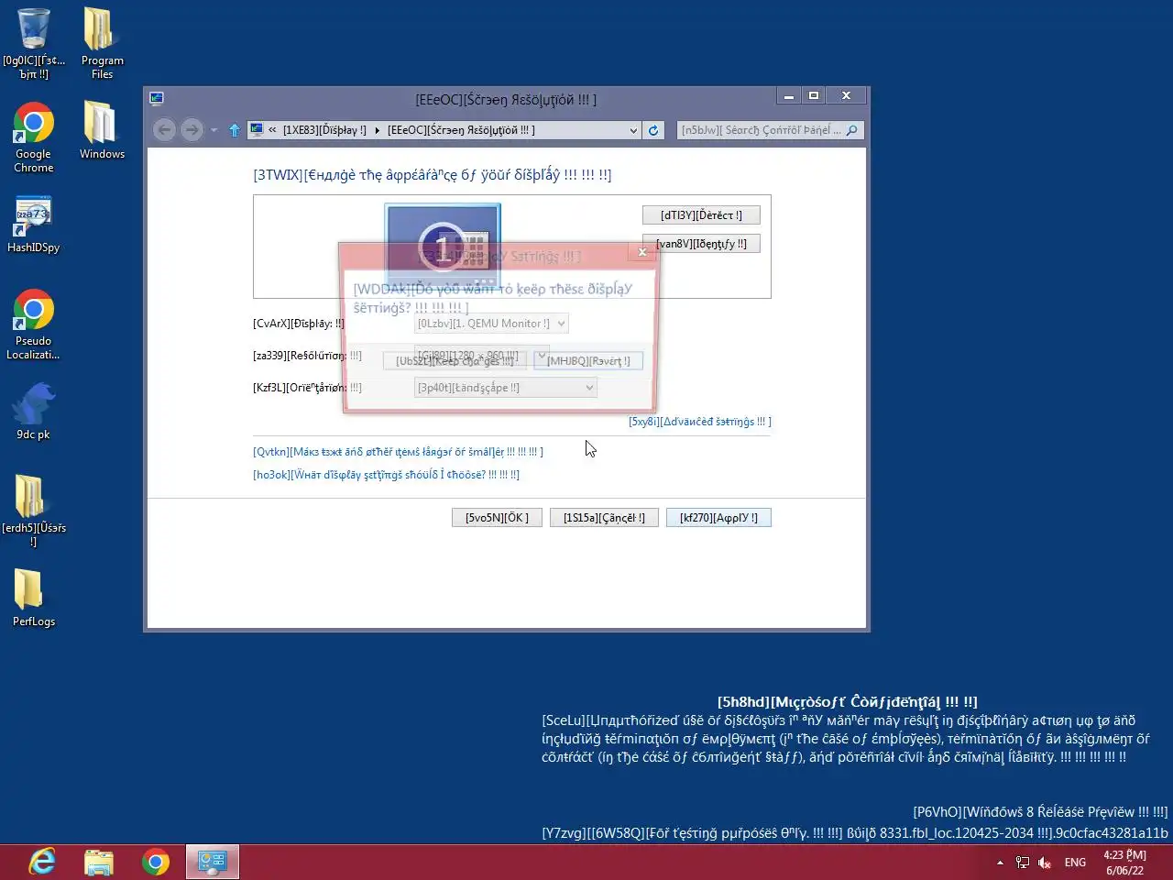Click Keep changes in the dialog
The width and height of the screenshot is (1173, 880).
tap(455, 361)
